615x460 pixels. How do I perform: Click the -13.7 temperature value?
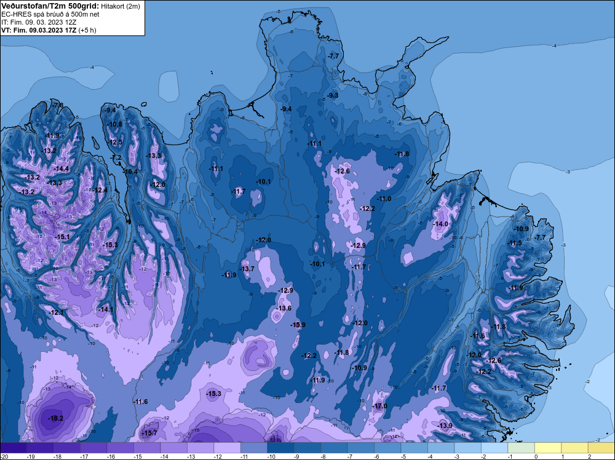pos(247,269)
